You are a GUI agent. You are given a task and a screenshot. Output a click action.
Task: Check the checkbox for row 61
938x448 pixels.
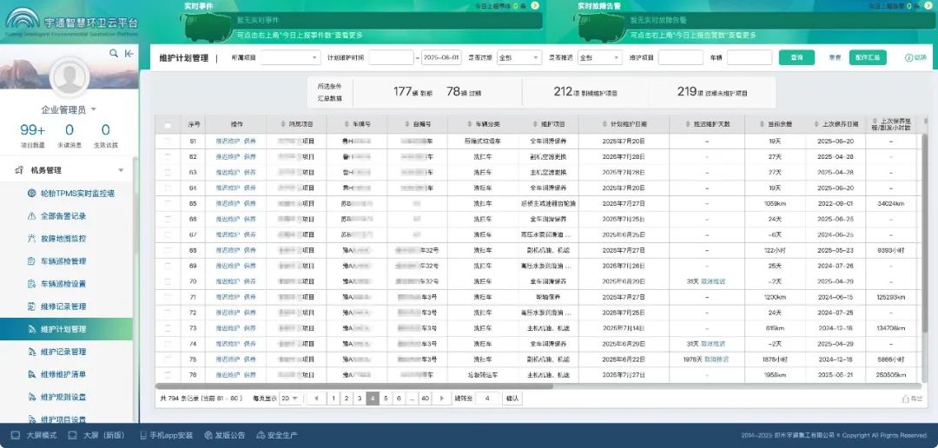[168, 142]
